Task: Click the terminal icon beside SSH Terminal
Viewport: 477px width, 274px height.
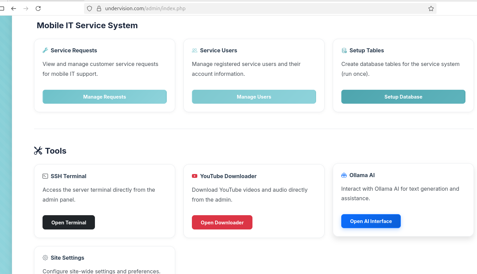Action: point(45,176)
